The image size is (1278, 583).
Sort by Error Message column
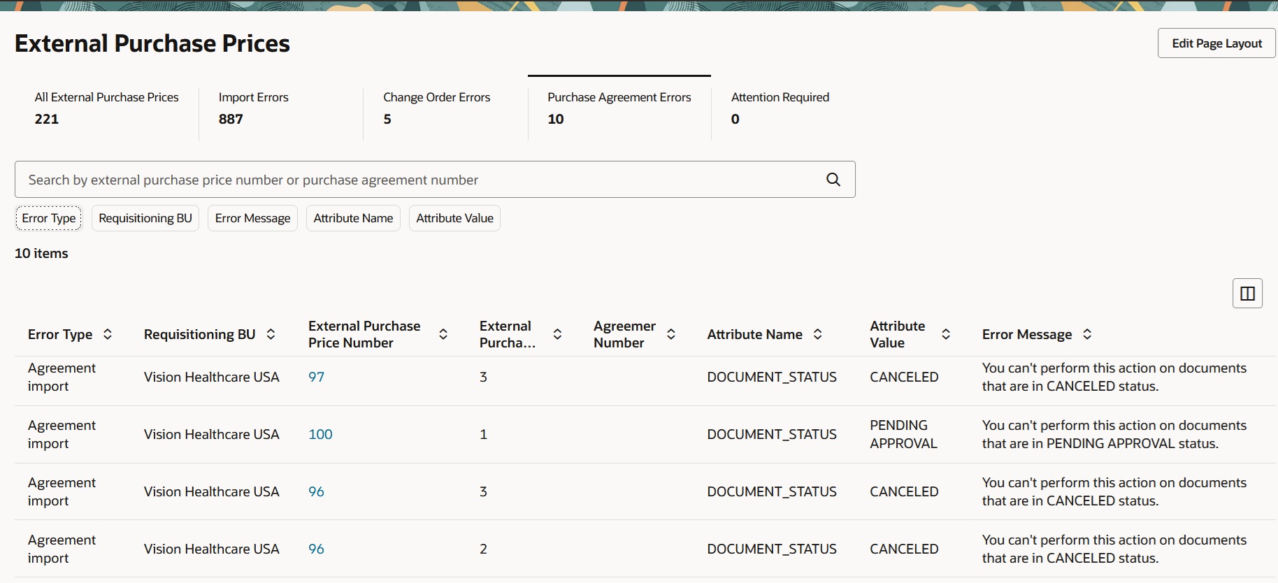click(1087, 334)
